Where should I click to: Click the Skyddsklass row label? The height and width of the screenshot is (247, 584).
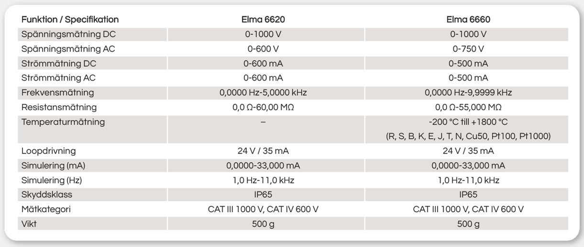click(47, 195)
